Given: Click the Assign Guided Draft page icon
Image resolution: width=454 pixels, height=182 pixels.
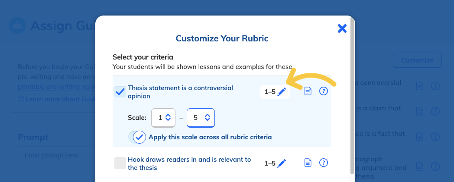Looking at the screenshot, I should [x=17, y=25].
